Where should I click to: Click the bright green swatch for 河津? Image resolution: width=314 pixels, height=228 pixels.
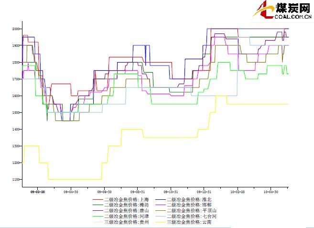pyautogui.click(x=97, y=216)
